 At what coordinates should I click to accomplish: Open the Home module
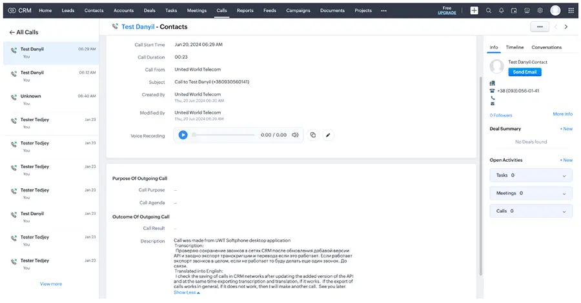click(45, 10)
